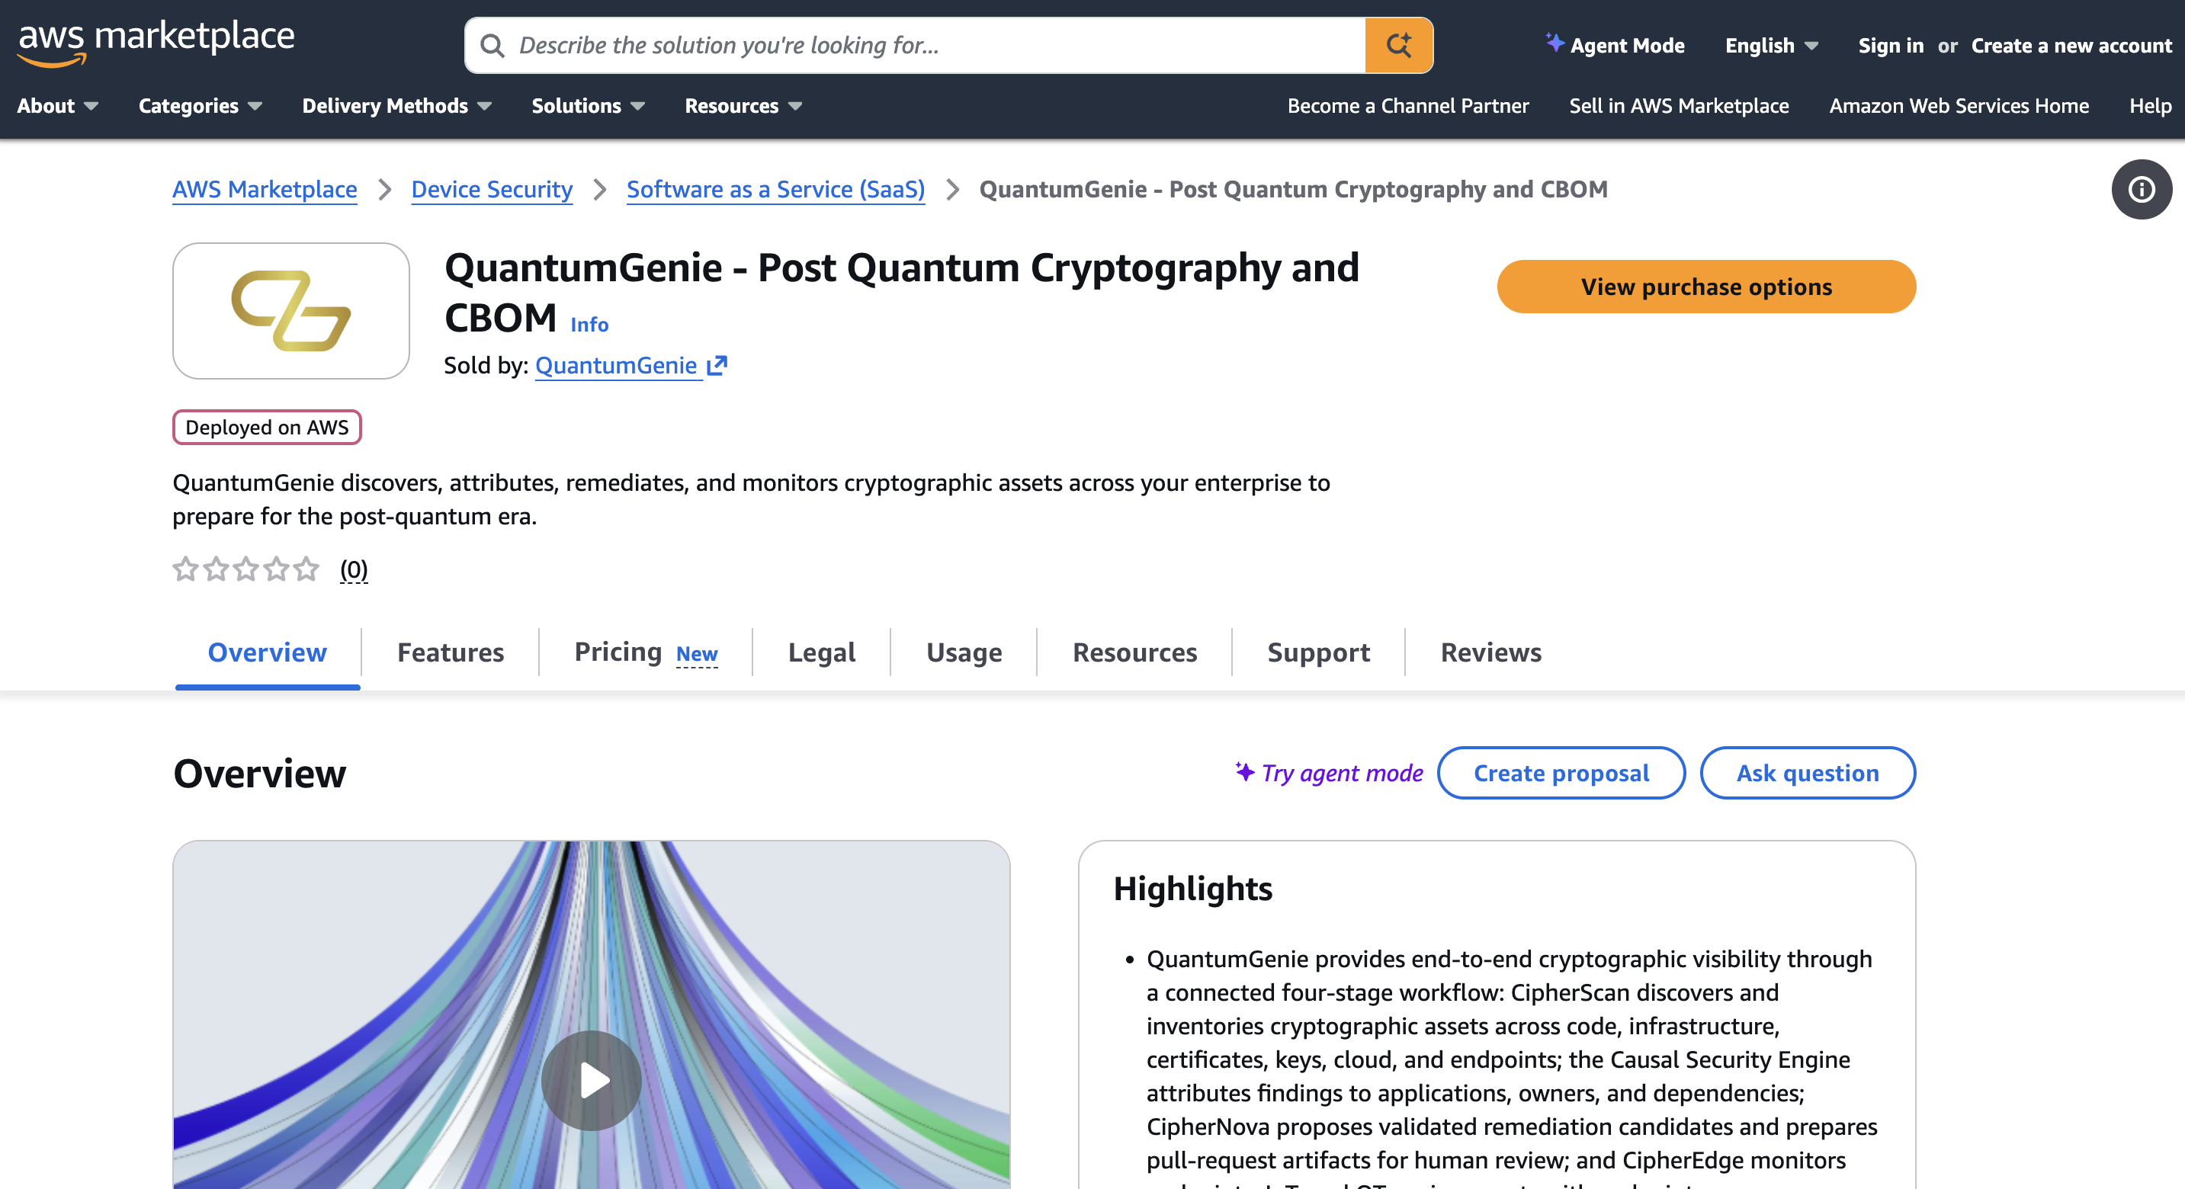The height and width of the screenshot is (1189, 2185).
Task: Switch to the Pricing tab
Action: click(x=646, y=652)
